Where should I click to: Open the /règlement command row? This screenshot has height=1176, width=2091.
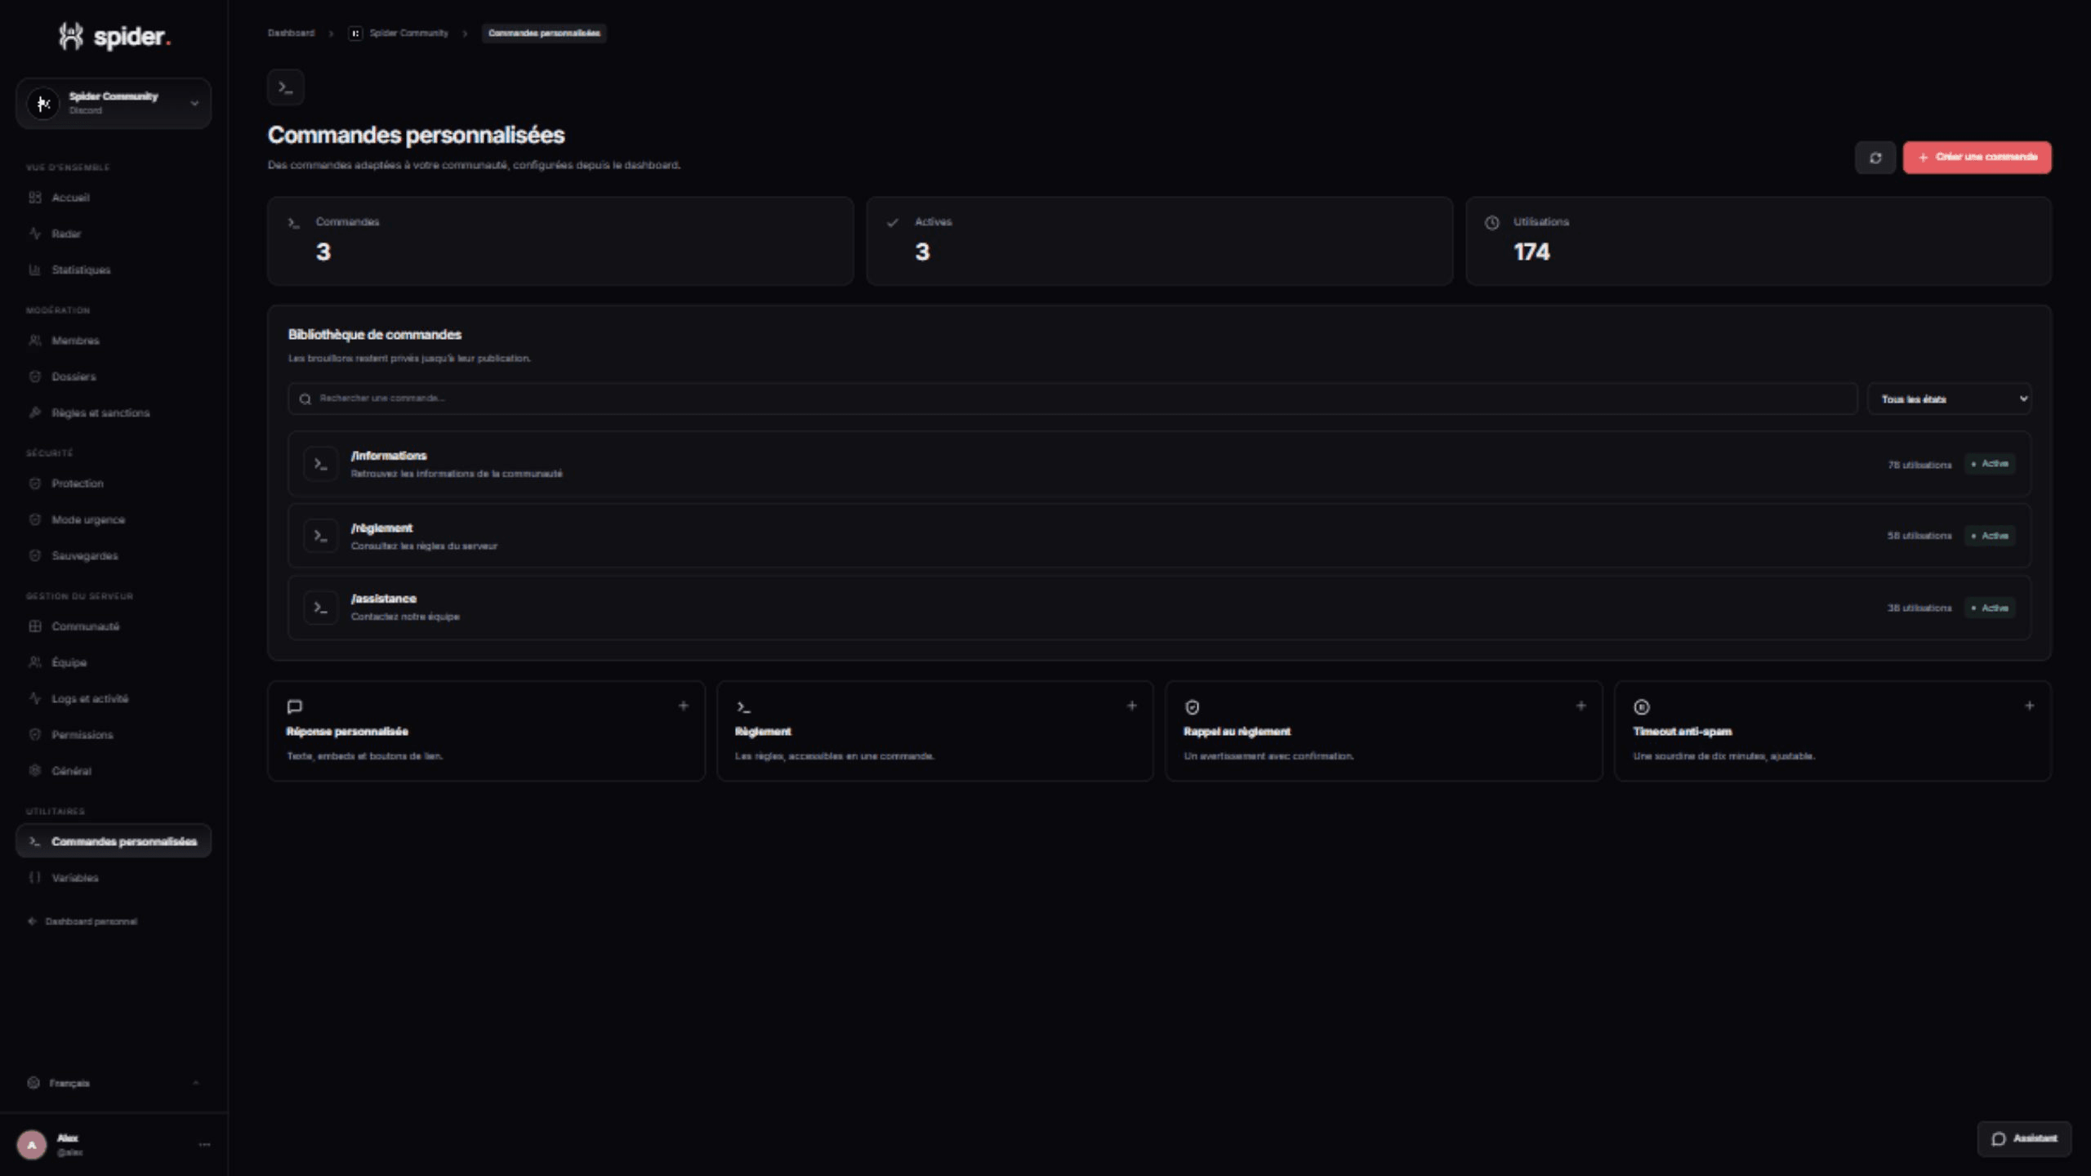coord(1159,536)
